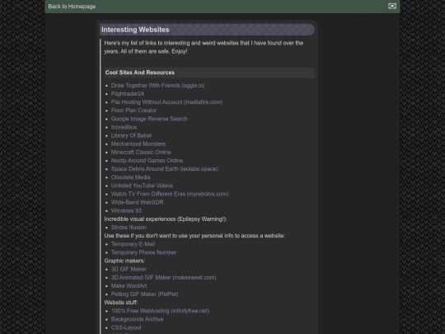Open the Temporary Phone Number link

tap(143, 252)
